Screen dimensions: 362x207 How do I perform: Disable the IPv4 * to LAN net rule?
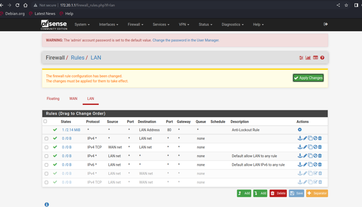click(315, 138)
